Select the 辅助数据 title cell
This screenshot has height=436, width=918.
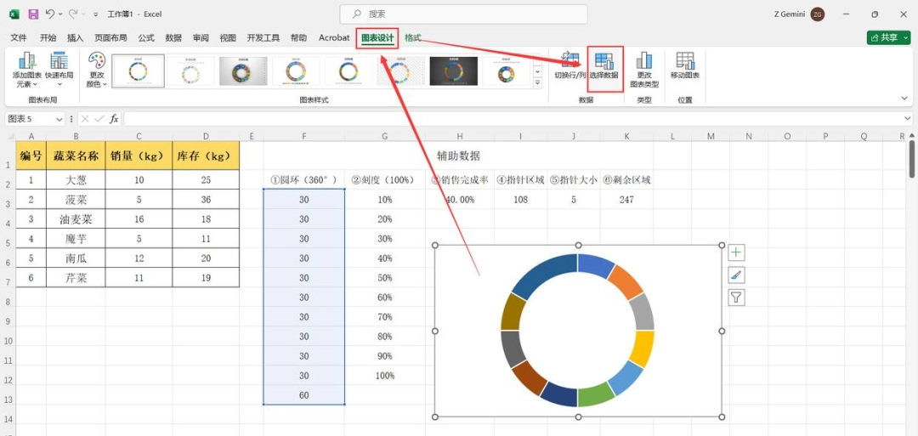click(458, 156)
